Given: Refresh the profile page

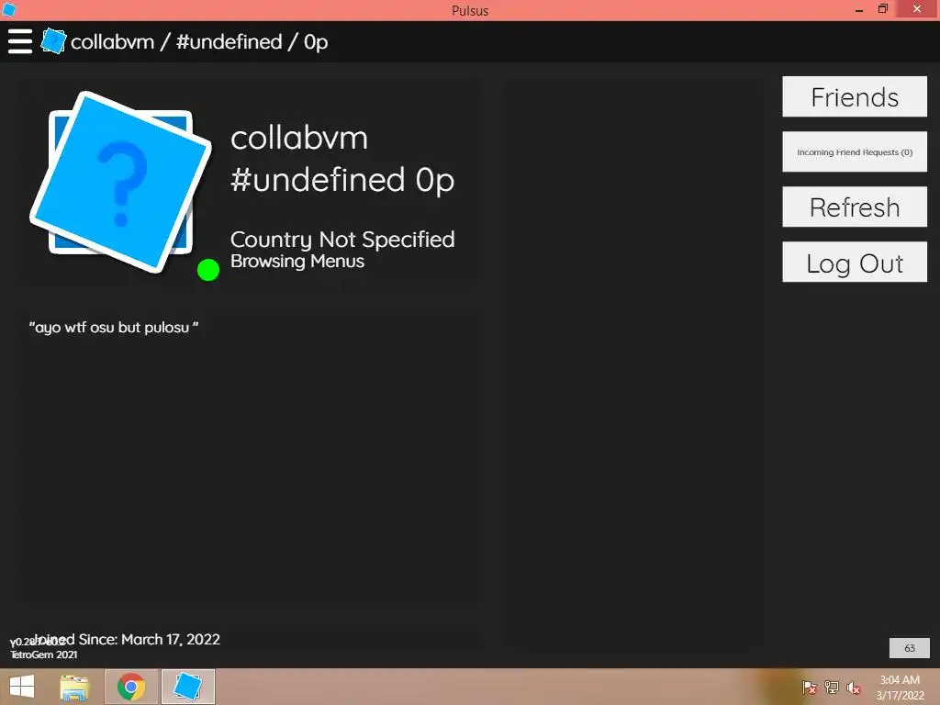Looking at the screenshot, I should (x=855, y=207).
